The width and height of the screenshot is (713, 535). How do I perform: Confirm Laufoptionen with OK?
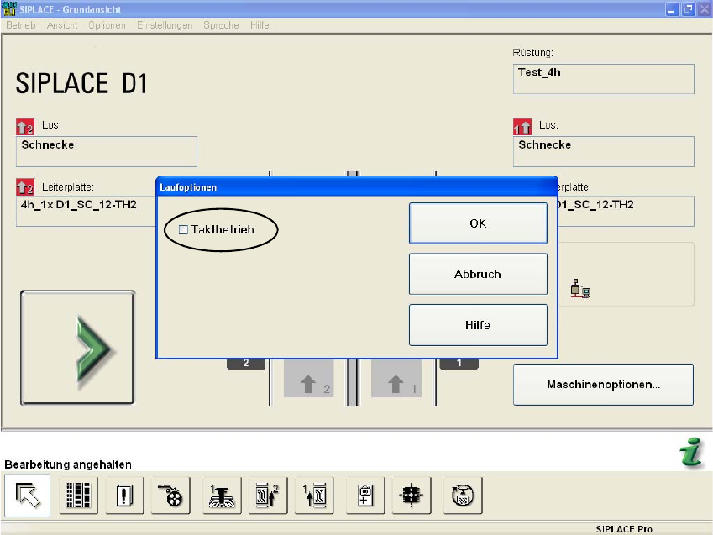click(x=478, y=223)
